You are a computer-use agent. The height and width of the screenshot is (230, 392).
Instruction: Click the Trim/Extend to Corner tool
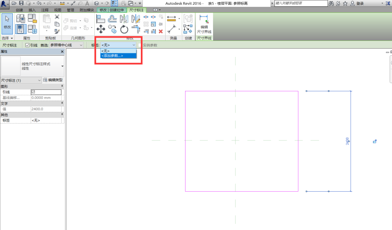coord(136,29)
